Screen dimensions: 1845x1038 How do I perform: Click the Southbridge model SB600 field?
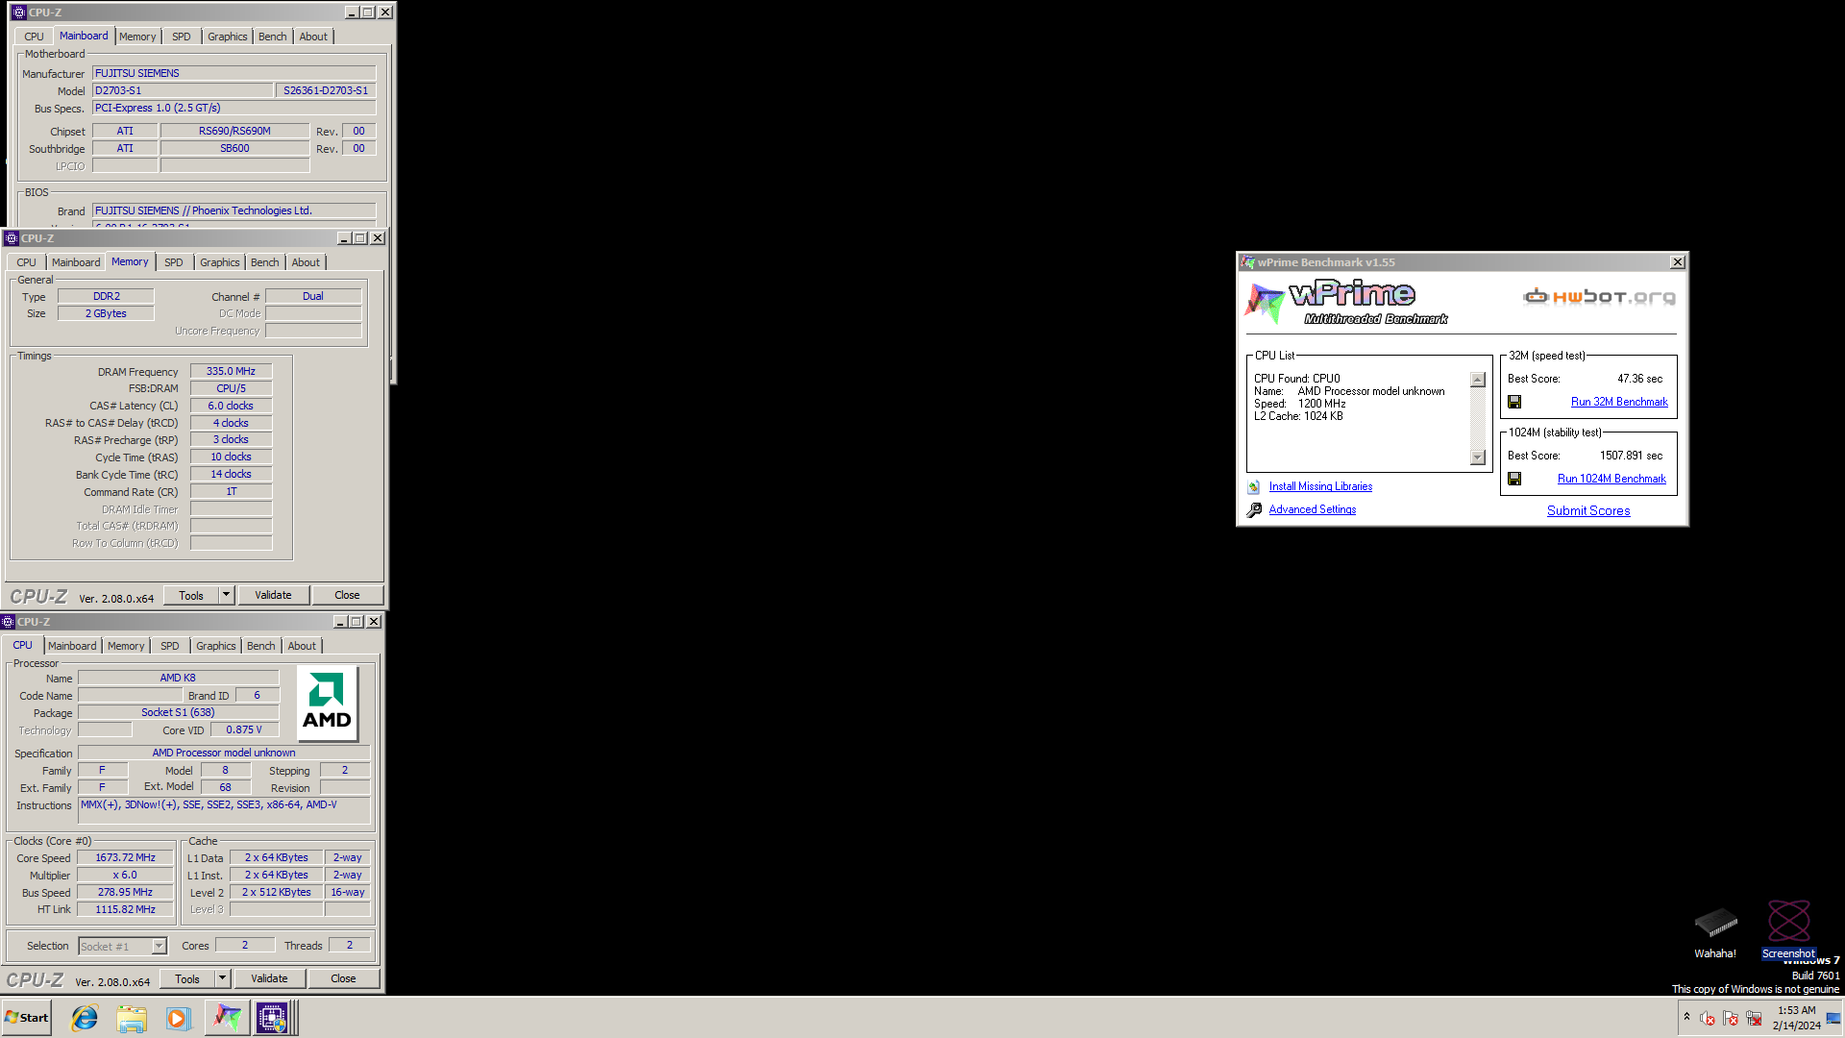(234, 148)
